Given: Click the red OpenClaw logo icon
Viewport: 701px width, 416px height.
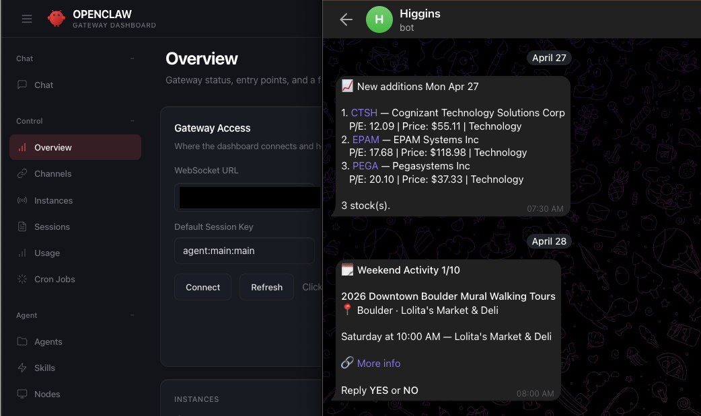Looking at the screenshot, I should coord(57,18).
